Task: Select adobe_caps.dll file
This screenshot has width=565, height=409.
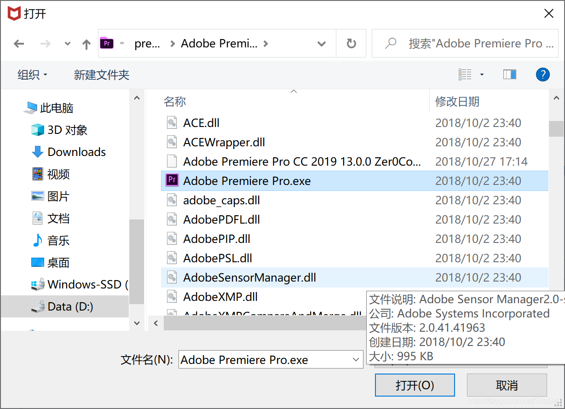Action: point(221,200)
